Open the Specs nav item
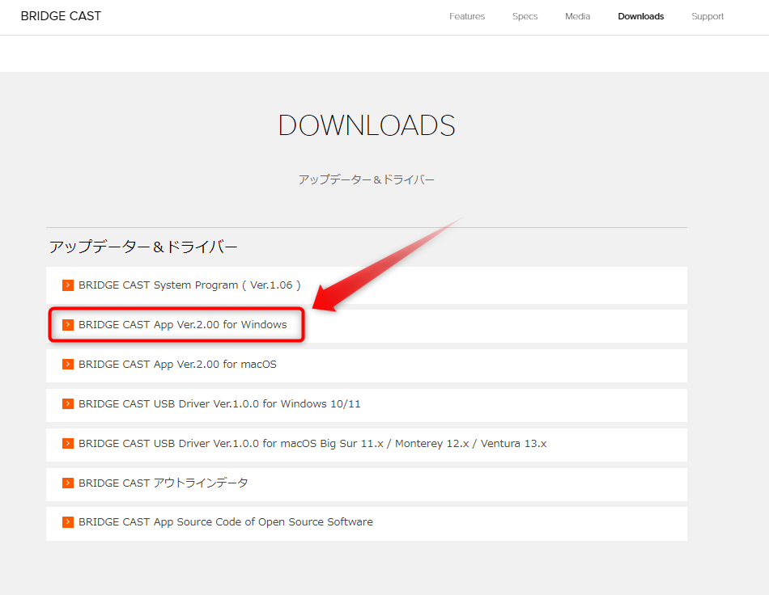The image size is (769, 595). tap(525, 16)
